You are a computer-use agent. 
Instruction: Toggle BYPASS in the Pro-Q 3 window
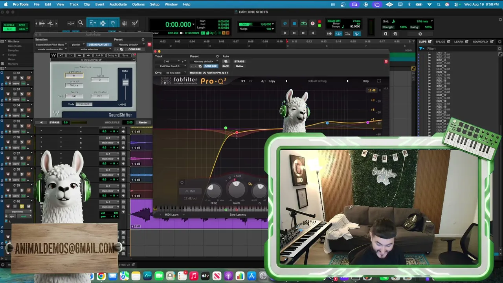(x=239, y=61)
